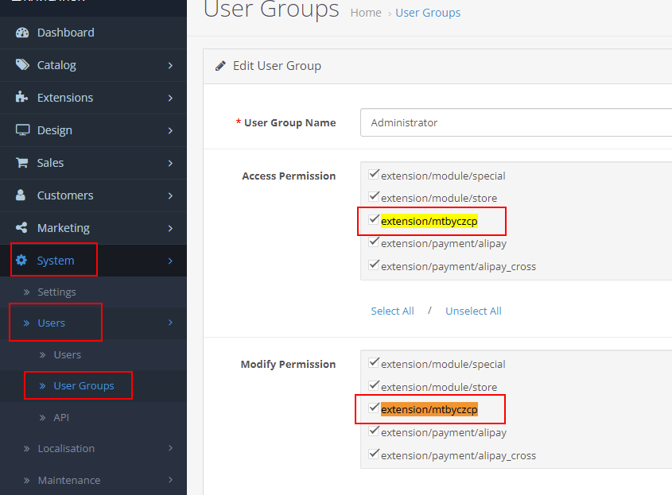Image resolution: width=672 pixels, height=495 pixels.
Task: Open User Groups in the sidebar
Action: click(84, 386)
